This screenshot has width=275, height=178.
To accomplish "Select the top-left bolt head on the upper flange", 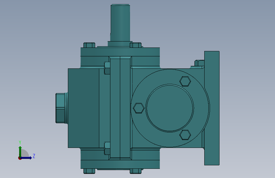I will coord(89,45).
